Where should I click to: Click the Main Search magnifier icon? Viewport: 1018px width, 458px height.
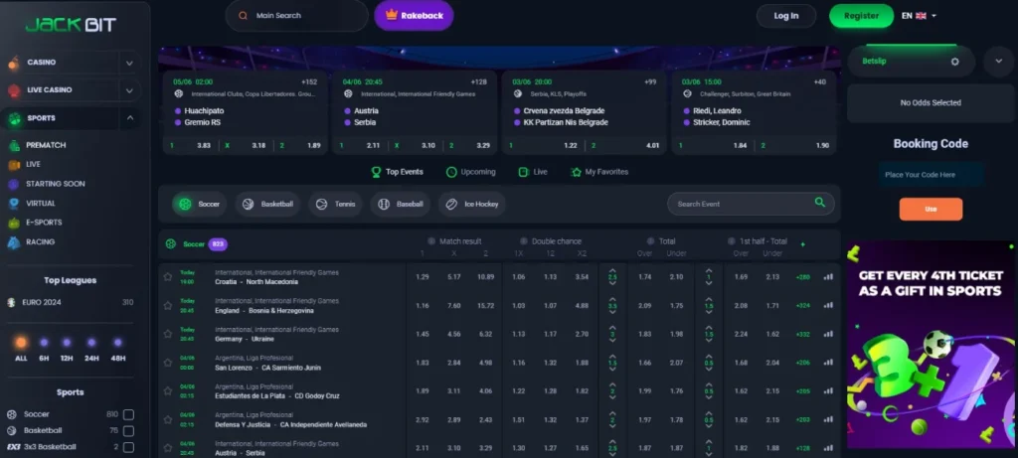(x=243, y=16)
